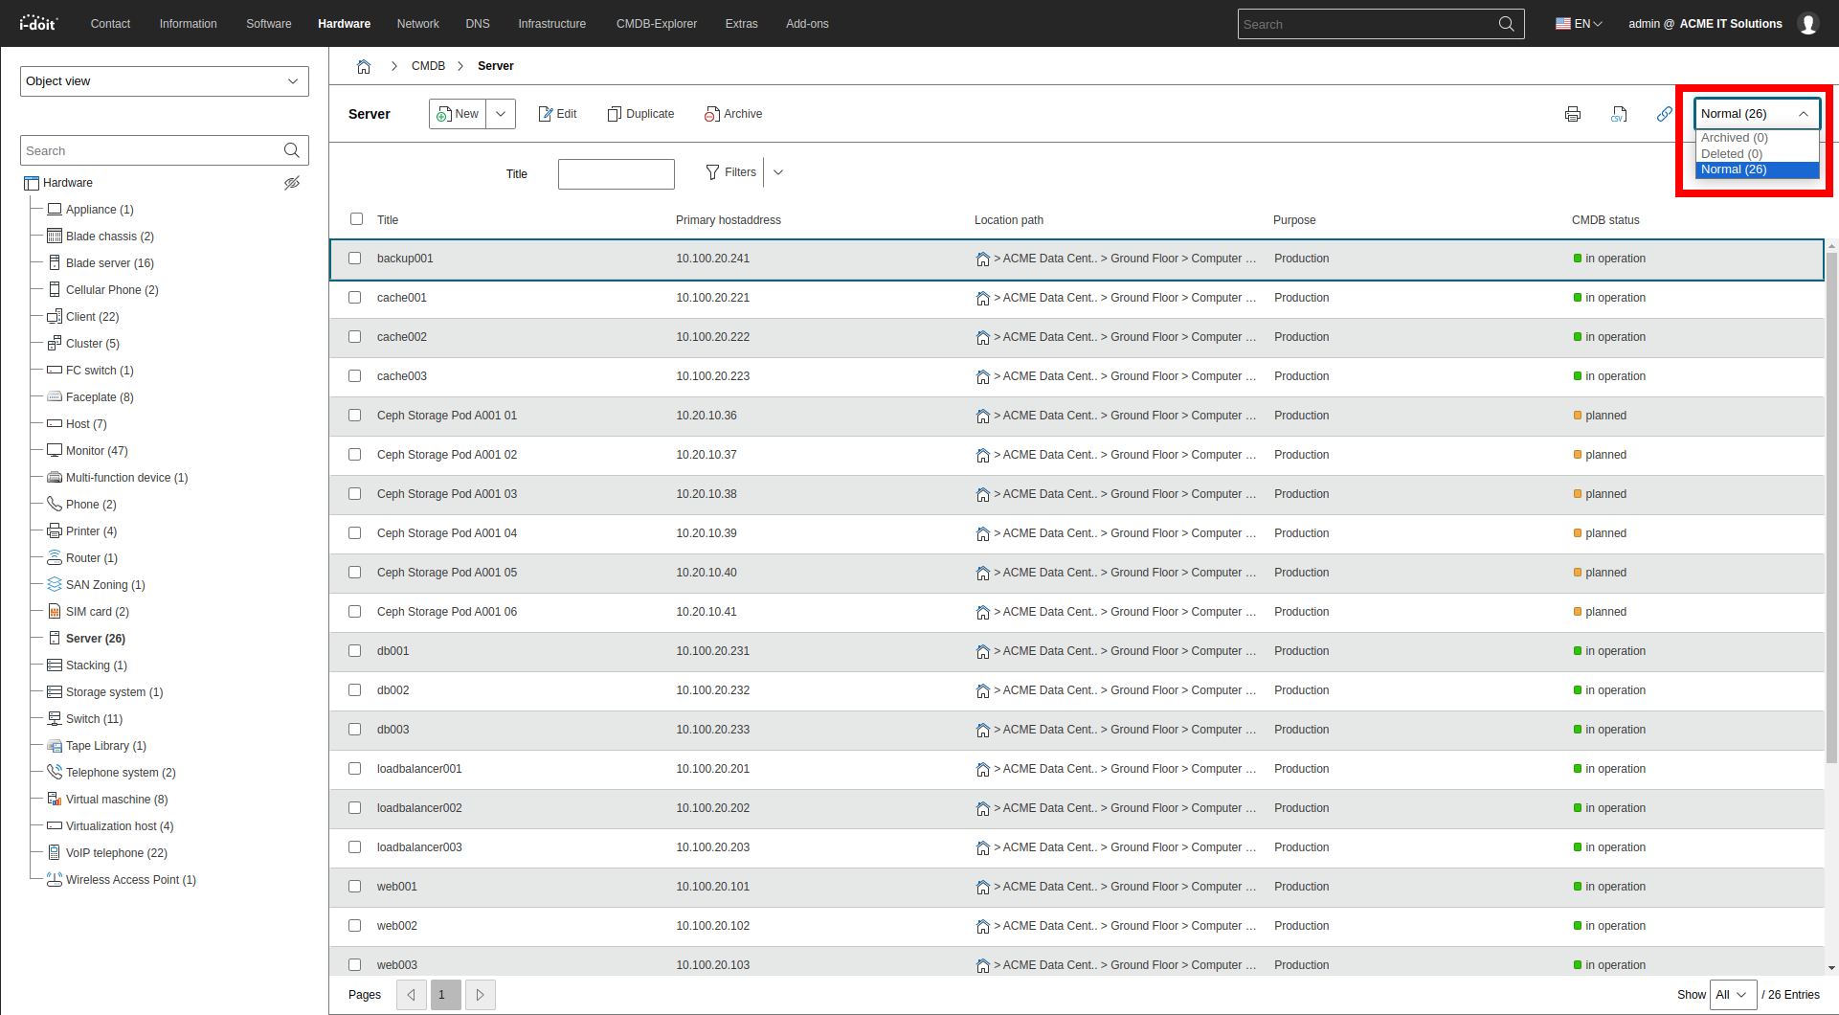
Task: Copy the list link icon
Action: pos(1665,114)
